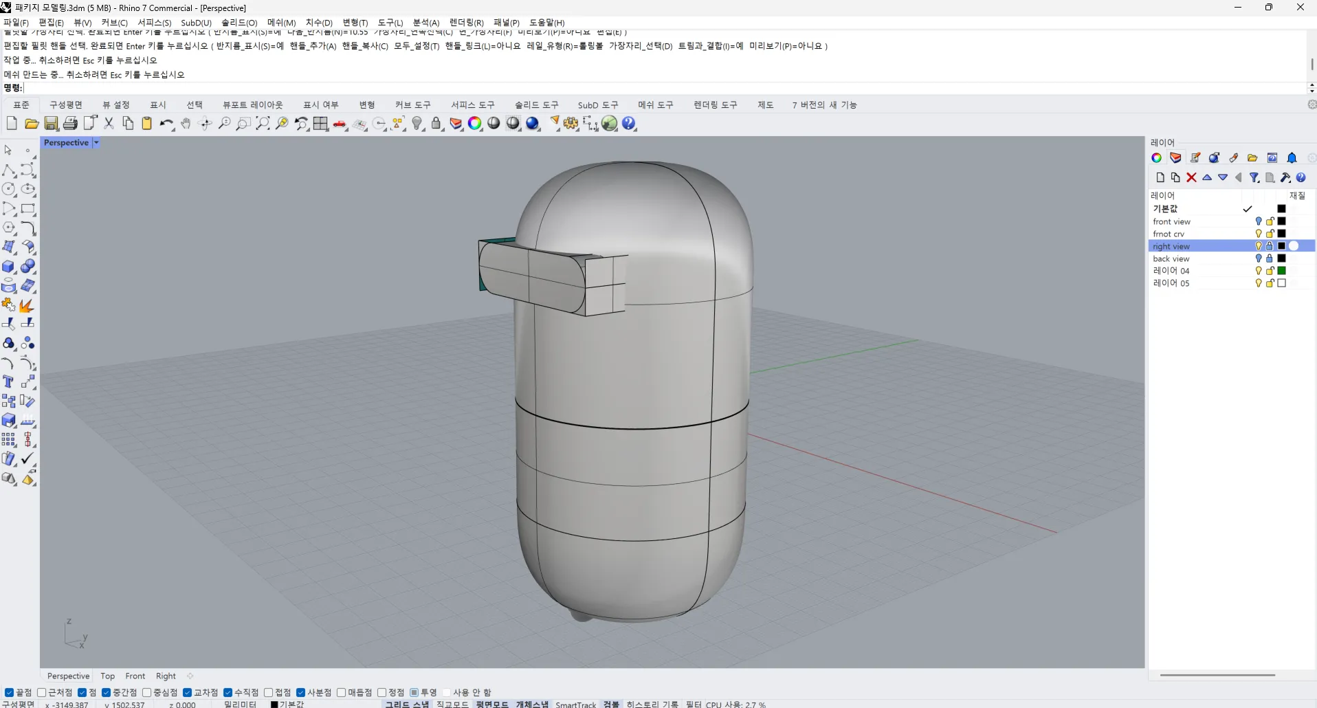Click the light bulb Hide objects icon
1317x708 pixels.
pyautogui.click(x=417, y=123)
